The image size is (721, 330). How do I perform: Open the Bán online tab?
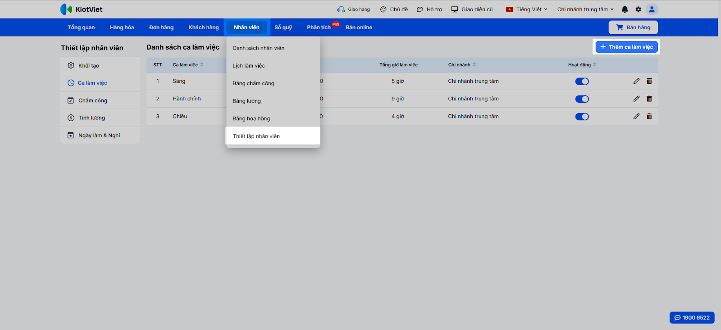pyautogui.click(x=359, y=27)
